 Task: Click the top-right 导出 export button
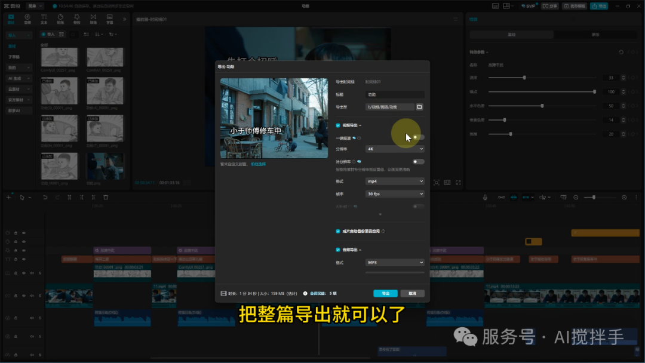[x=600, y=6]
